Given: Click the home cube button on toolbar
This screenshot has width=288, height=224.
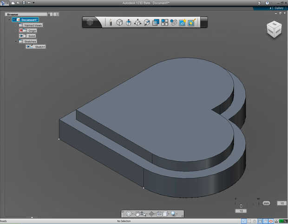Looking at the screenshot, I should (x=91, y=22).
